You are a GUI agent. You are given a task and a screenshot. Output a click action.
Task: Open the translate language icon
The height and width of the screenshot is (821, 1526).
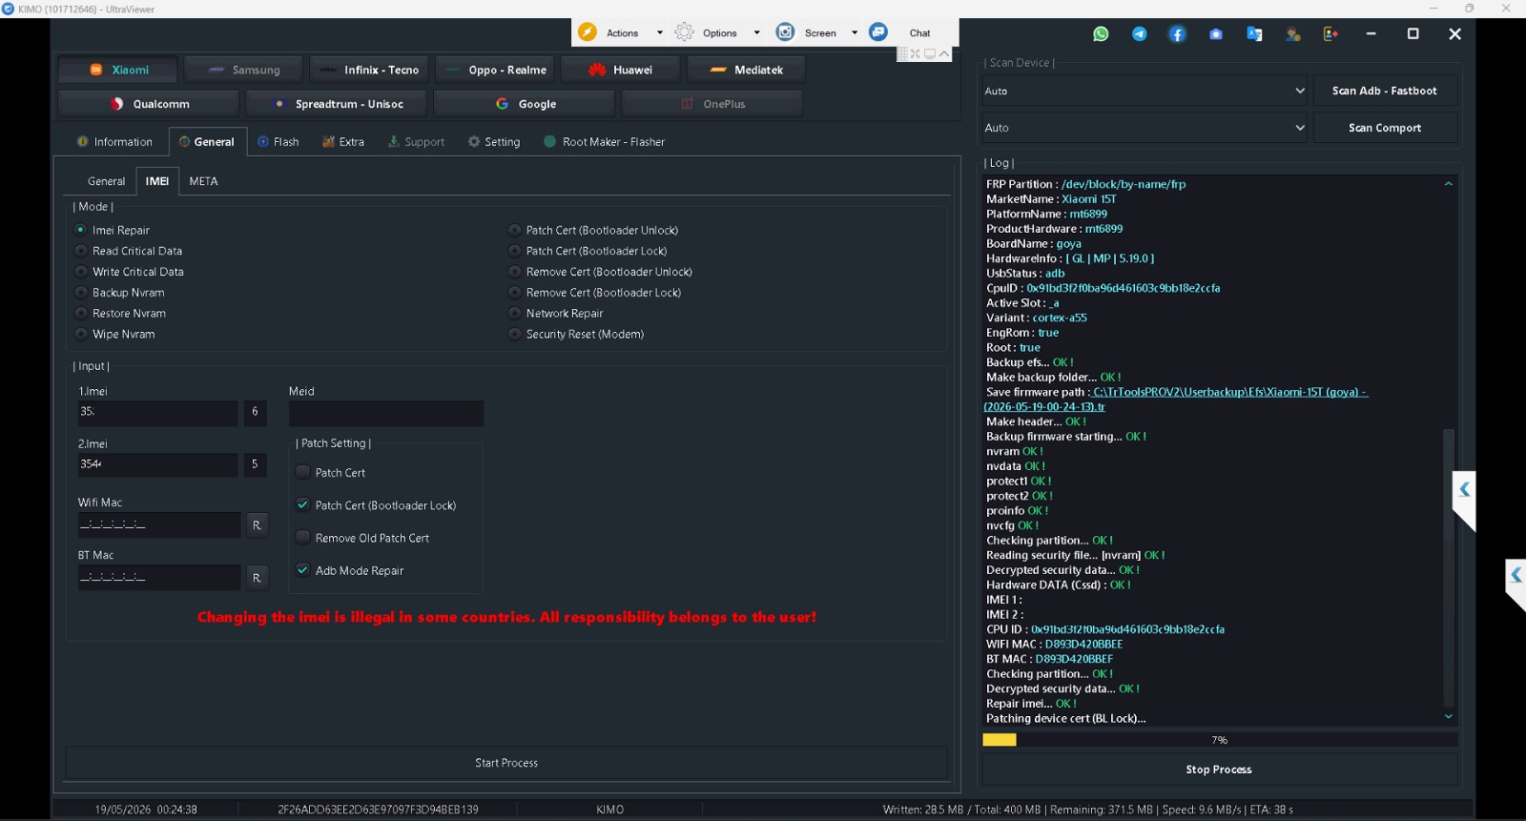tap(1254, 33)
